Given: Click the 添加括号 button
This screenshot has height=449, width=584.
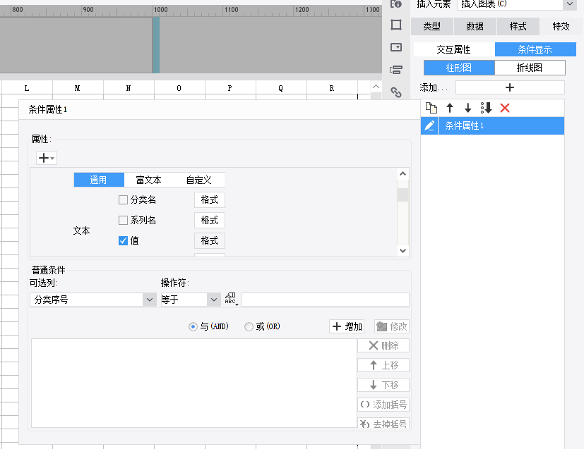Looking at the screenshot, I should click(x=383, y=405).
